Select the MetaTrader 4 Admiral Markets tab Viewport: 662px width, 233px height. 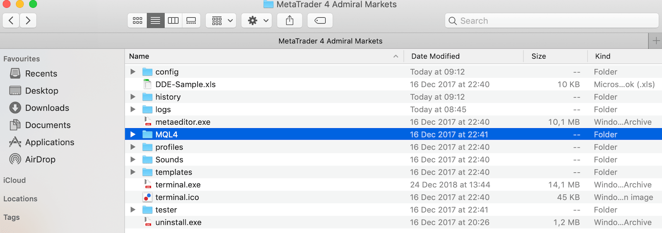point(330,41)
